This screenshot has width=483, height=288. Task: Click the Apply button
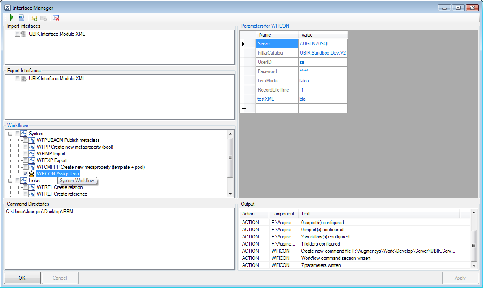[460, 278]
